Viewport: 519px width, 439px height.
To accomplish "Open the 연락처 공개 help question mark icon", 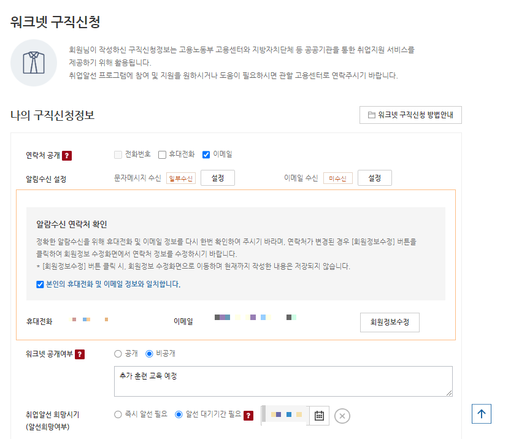I will (x=67, y=155).
